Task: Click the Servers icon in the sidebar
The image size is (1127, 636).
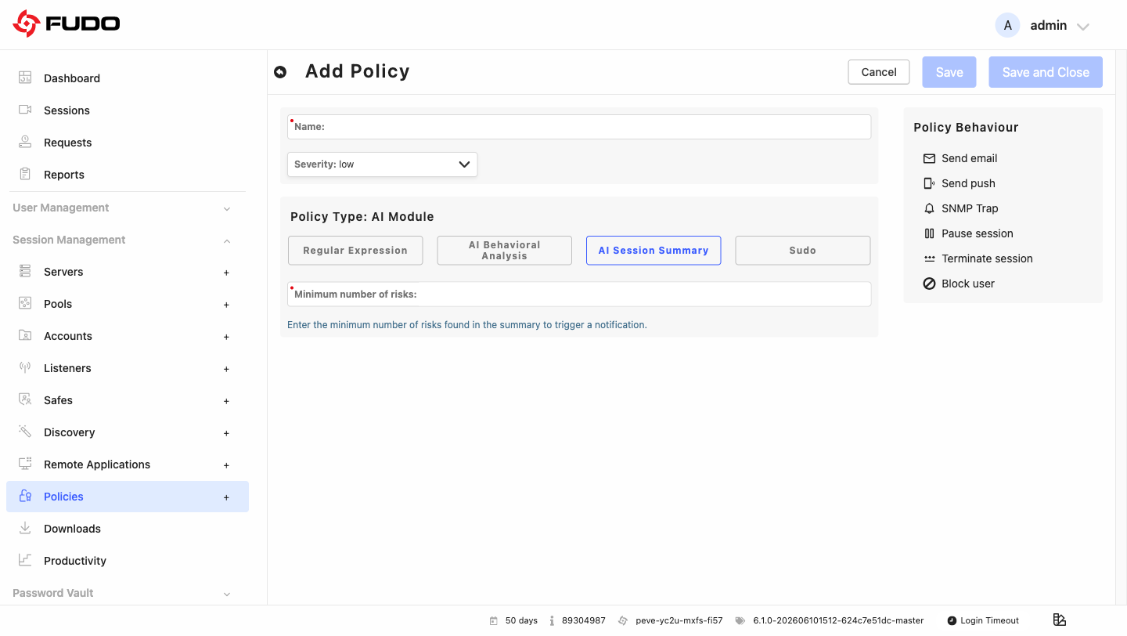Action: coord(25,271)
